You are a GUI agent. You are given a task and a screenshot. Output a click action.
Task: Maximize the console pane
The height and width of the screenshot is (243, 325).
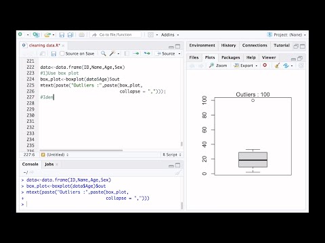178,165
